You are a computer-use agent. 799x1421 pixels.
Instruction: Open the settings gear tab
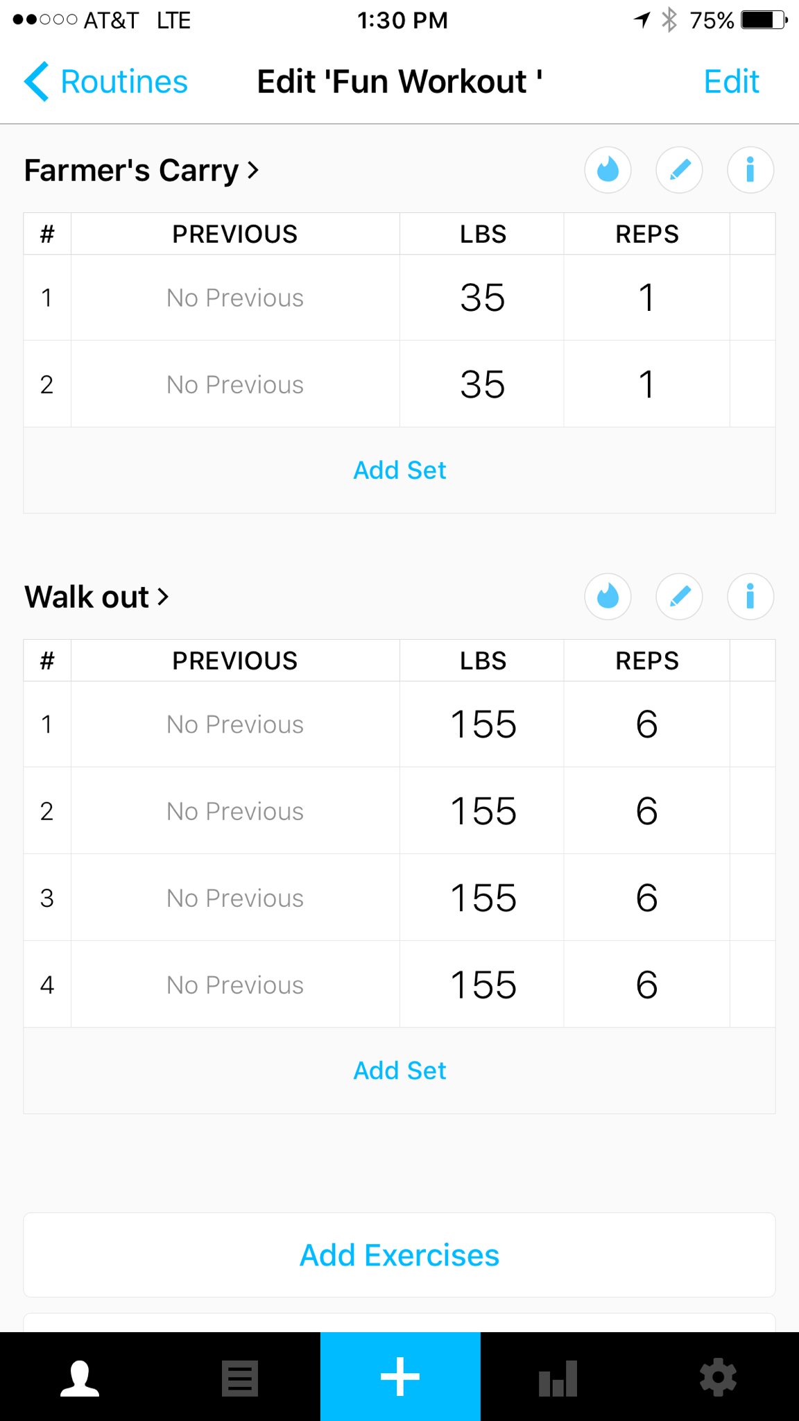(718, 1377)
